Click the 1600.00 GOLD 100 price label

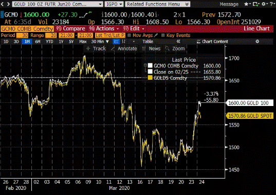(x=250, y=103)
